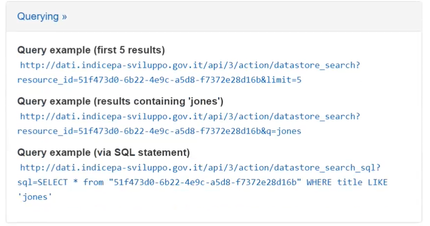Select the "Query example (first 5 results)" heading

click(x=91, y=50)
